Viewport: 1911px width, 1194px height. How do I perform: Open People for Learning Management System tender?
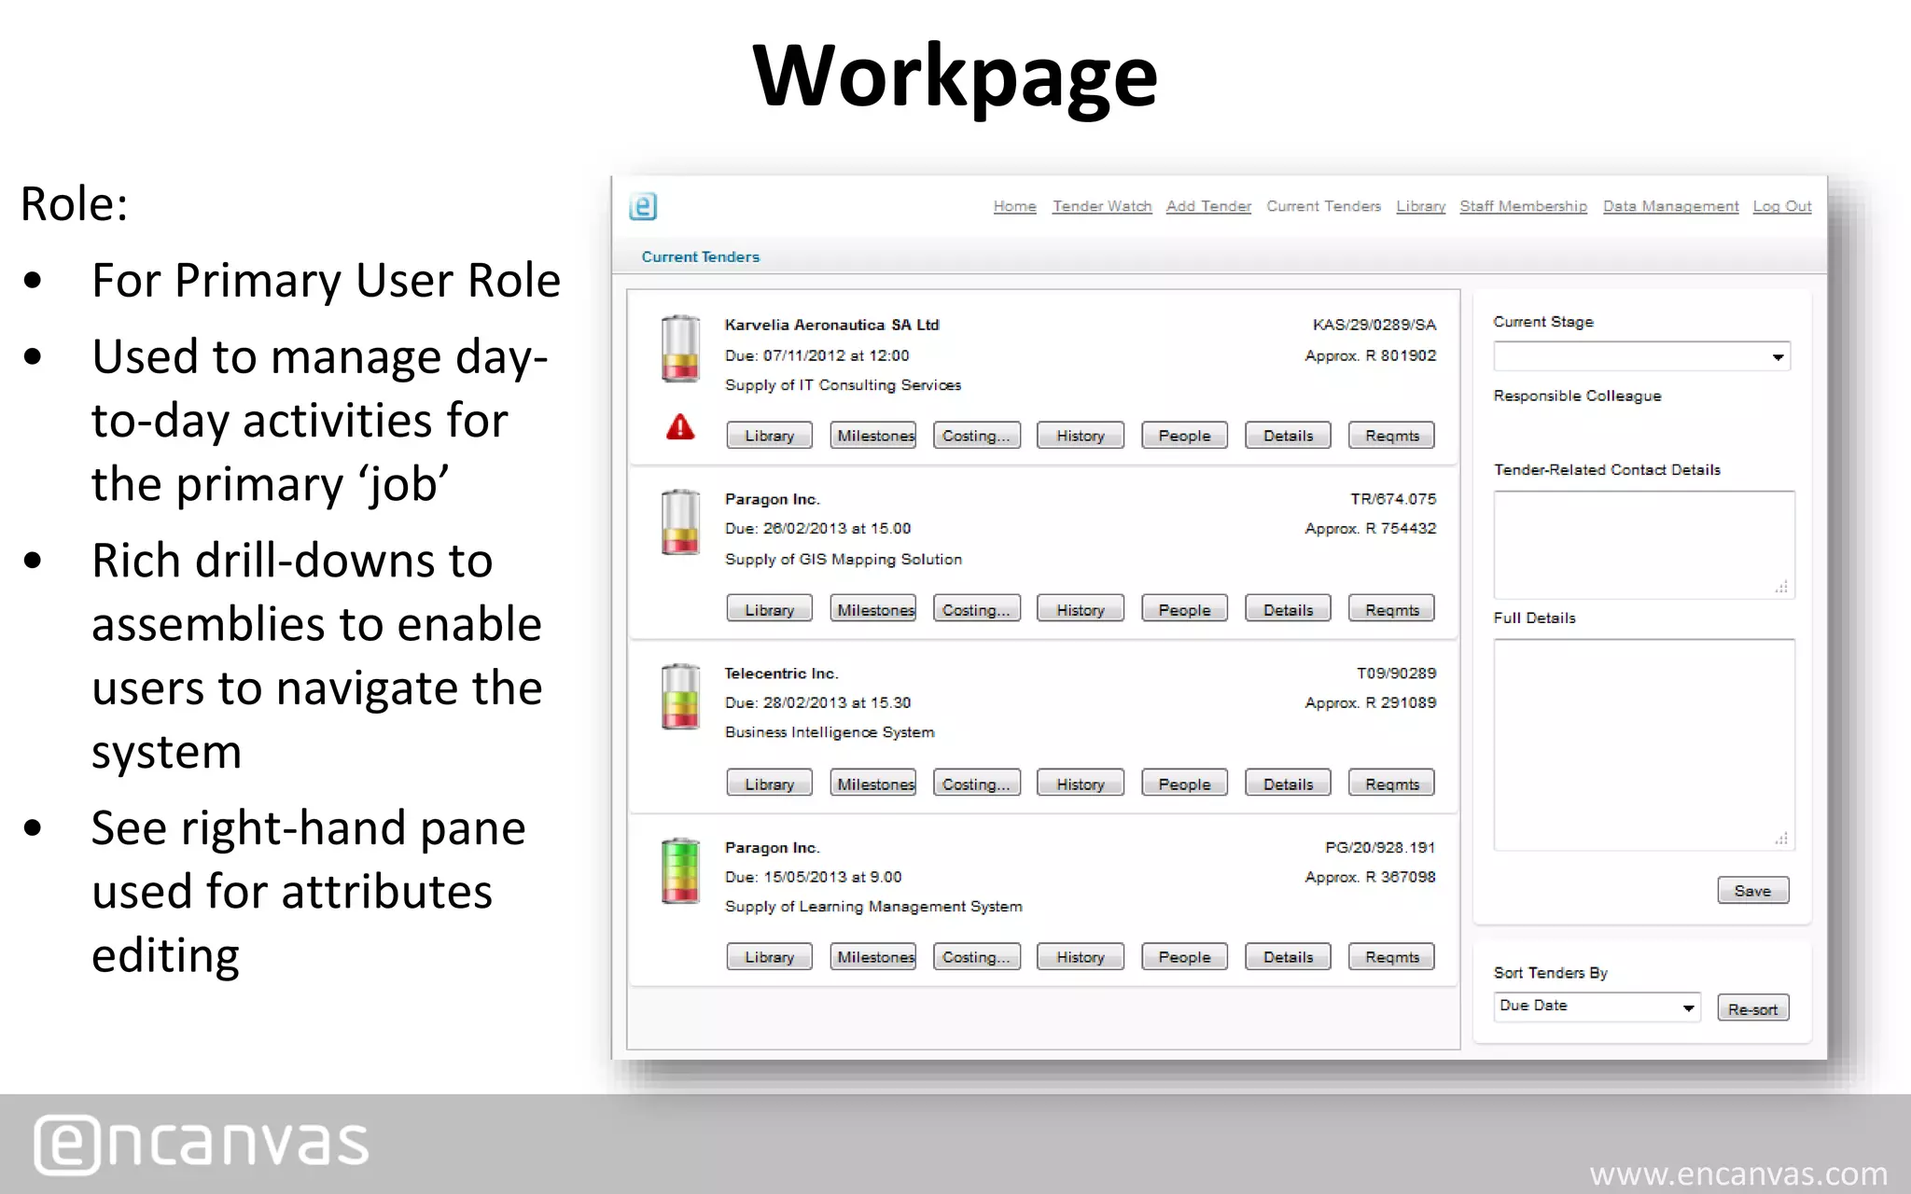tap(1184, 957)
